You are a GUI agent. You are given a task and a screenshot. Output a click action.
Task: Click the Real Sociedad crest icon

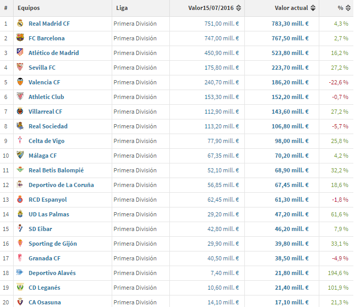[20, 126]
